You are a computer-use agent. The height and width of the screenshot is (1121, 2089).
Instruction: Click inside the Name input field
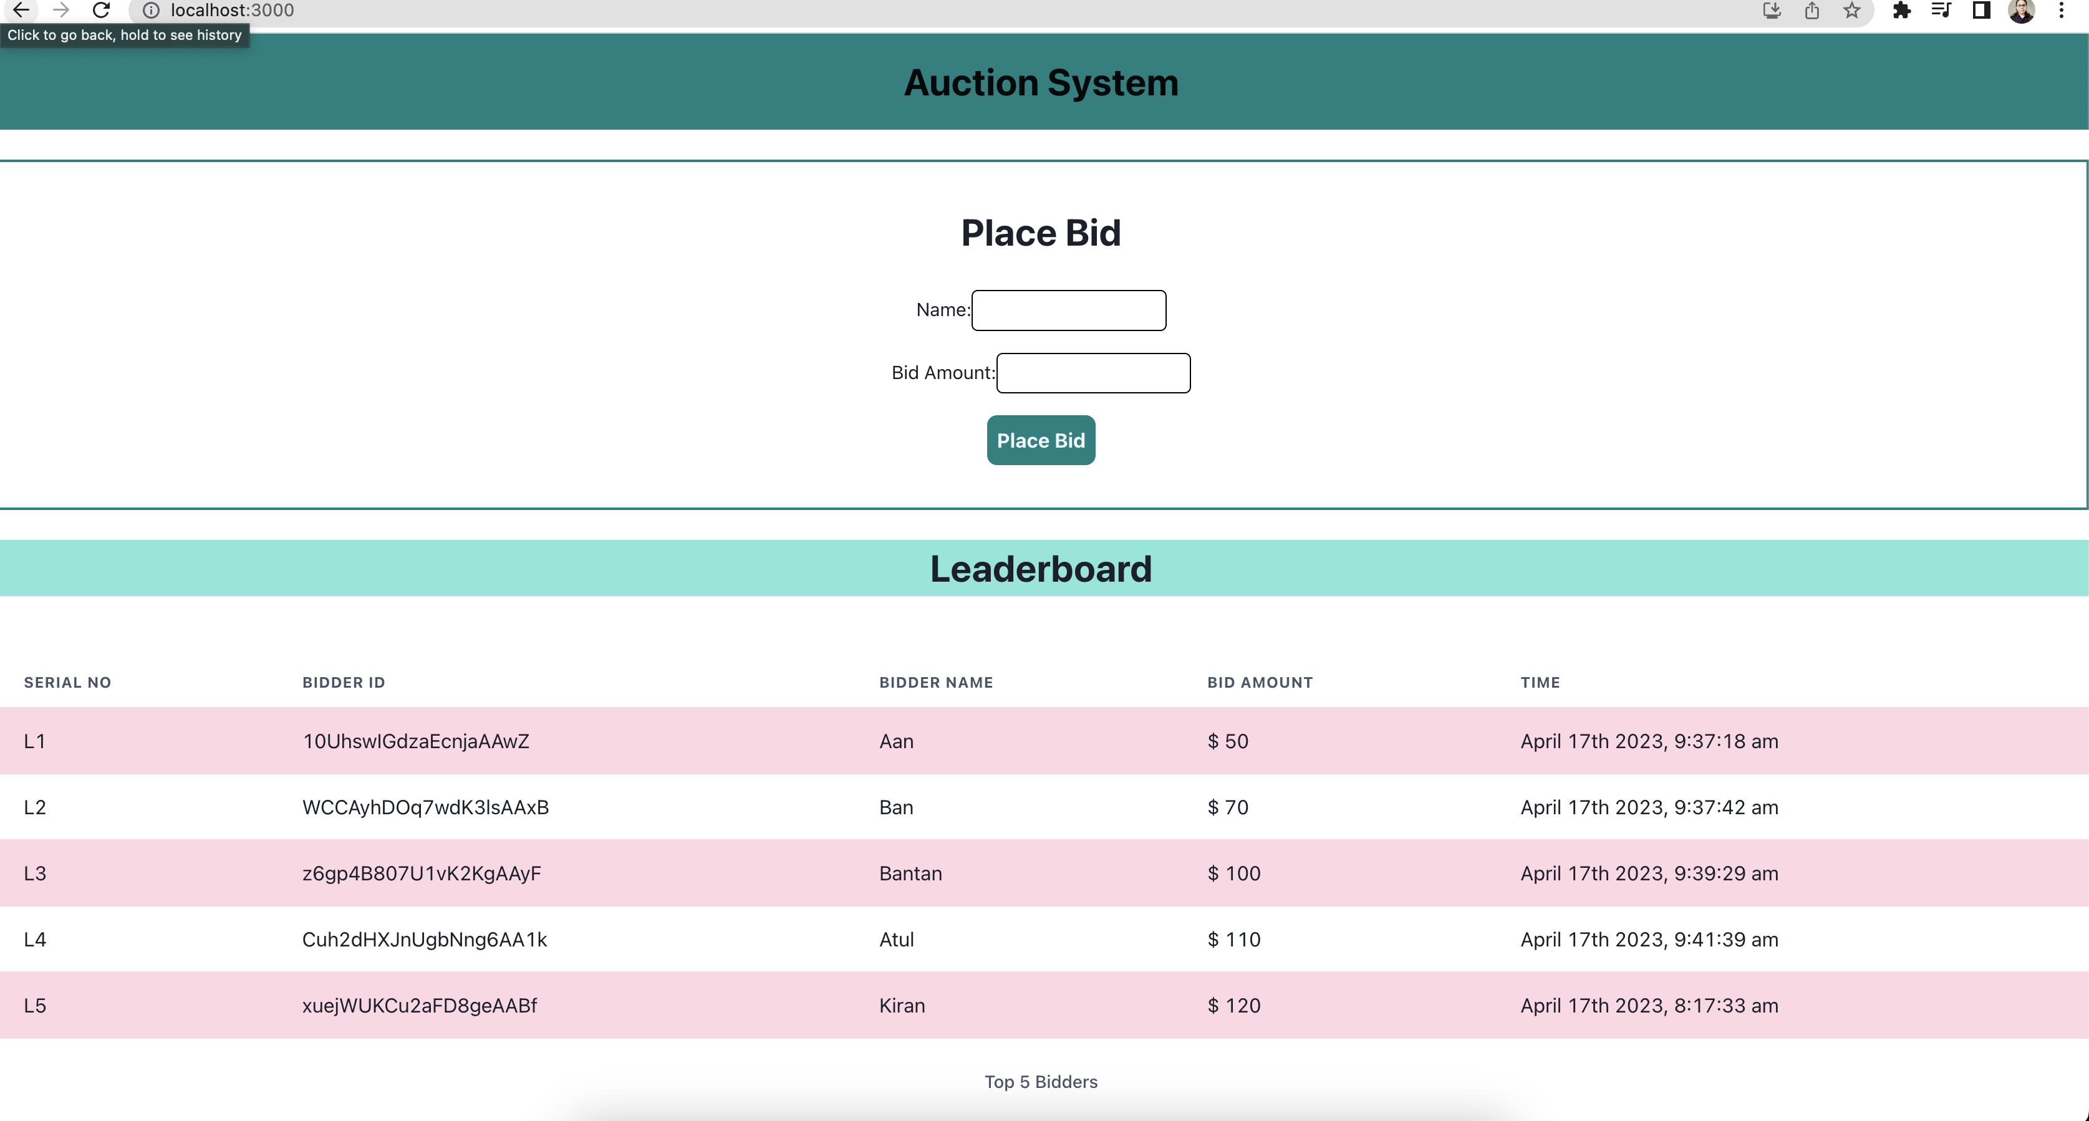[1068, 310]
